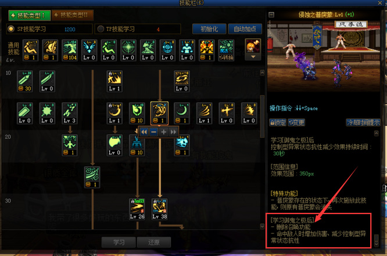This screenshot has height=256, width=387.
Task: Select the blue skull skill icon in tier 20
Action: (x=182, y=145)
